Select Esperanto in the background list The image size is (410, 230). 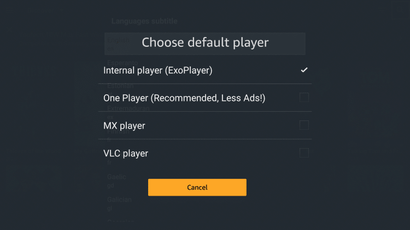(122, 63)
